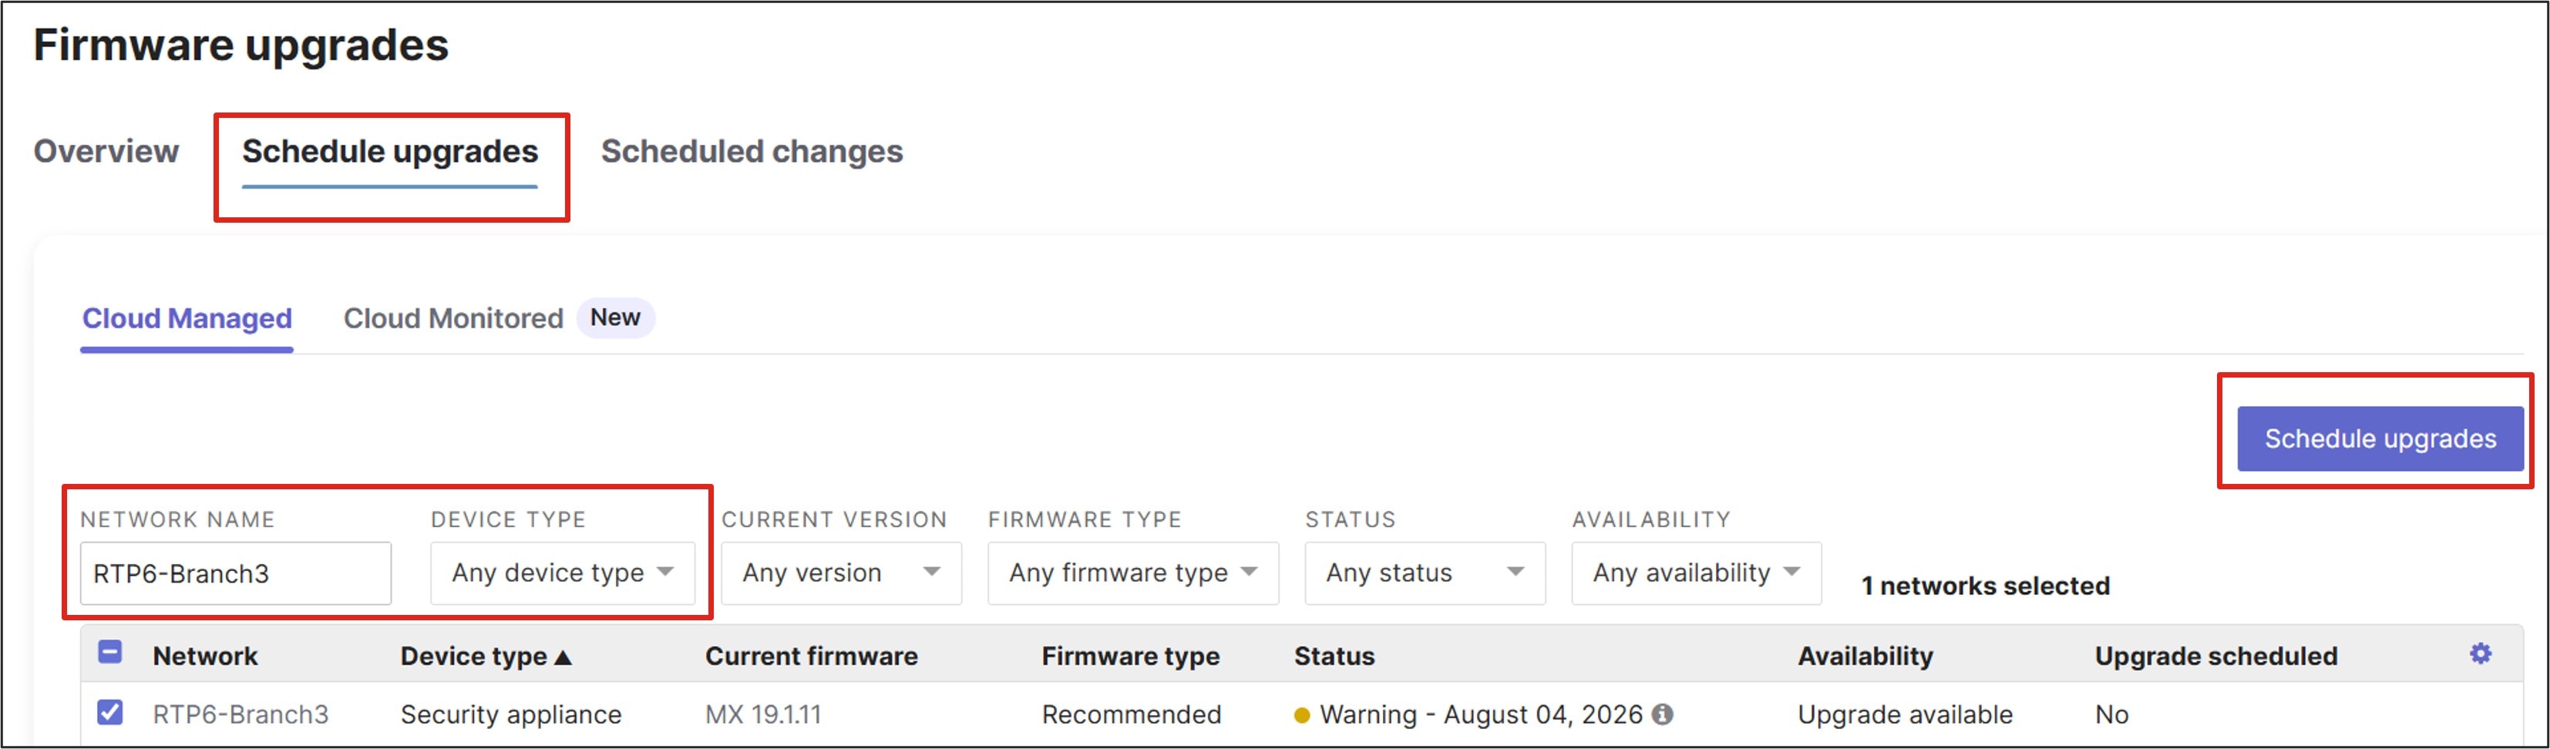2550x749 pixels.
Task: Click info icon next to Warning status
Action: pyautogui.click(x=1663, y=714)
